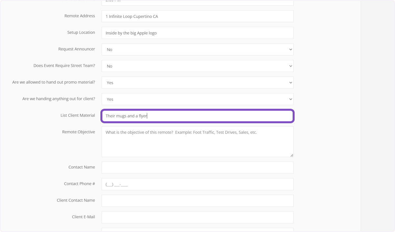
Task: Expand the Does Event Require Street Team dropdown
Action: [x=197, y=66]
